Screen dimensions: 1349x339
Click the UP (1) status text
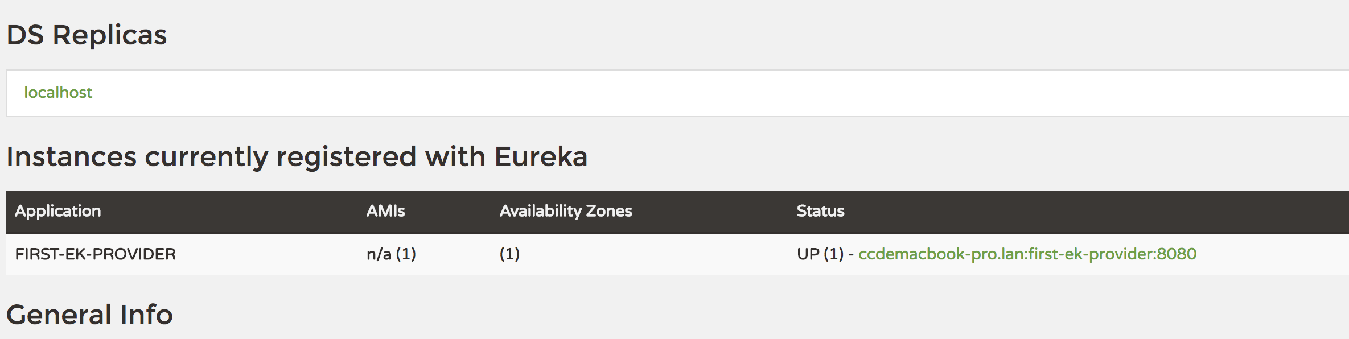(820, 254)
